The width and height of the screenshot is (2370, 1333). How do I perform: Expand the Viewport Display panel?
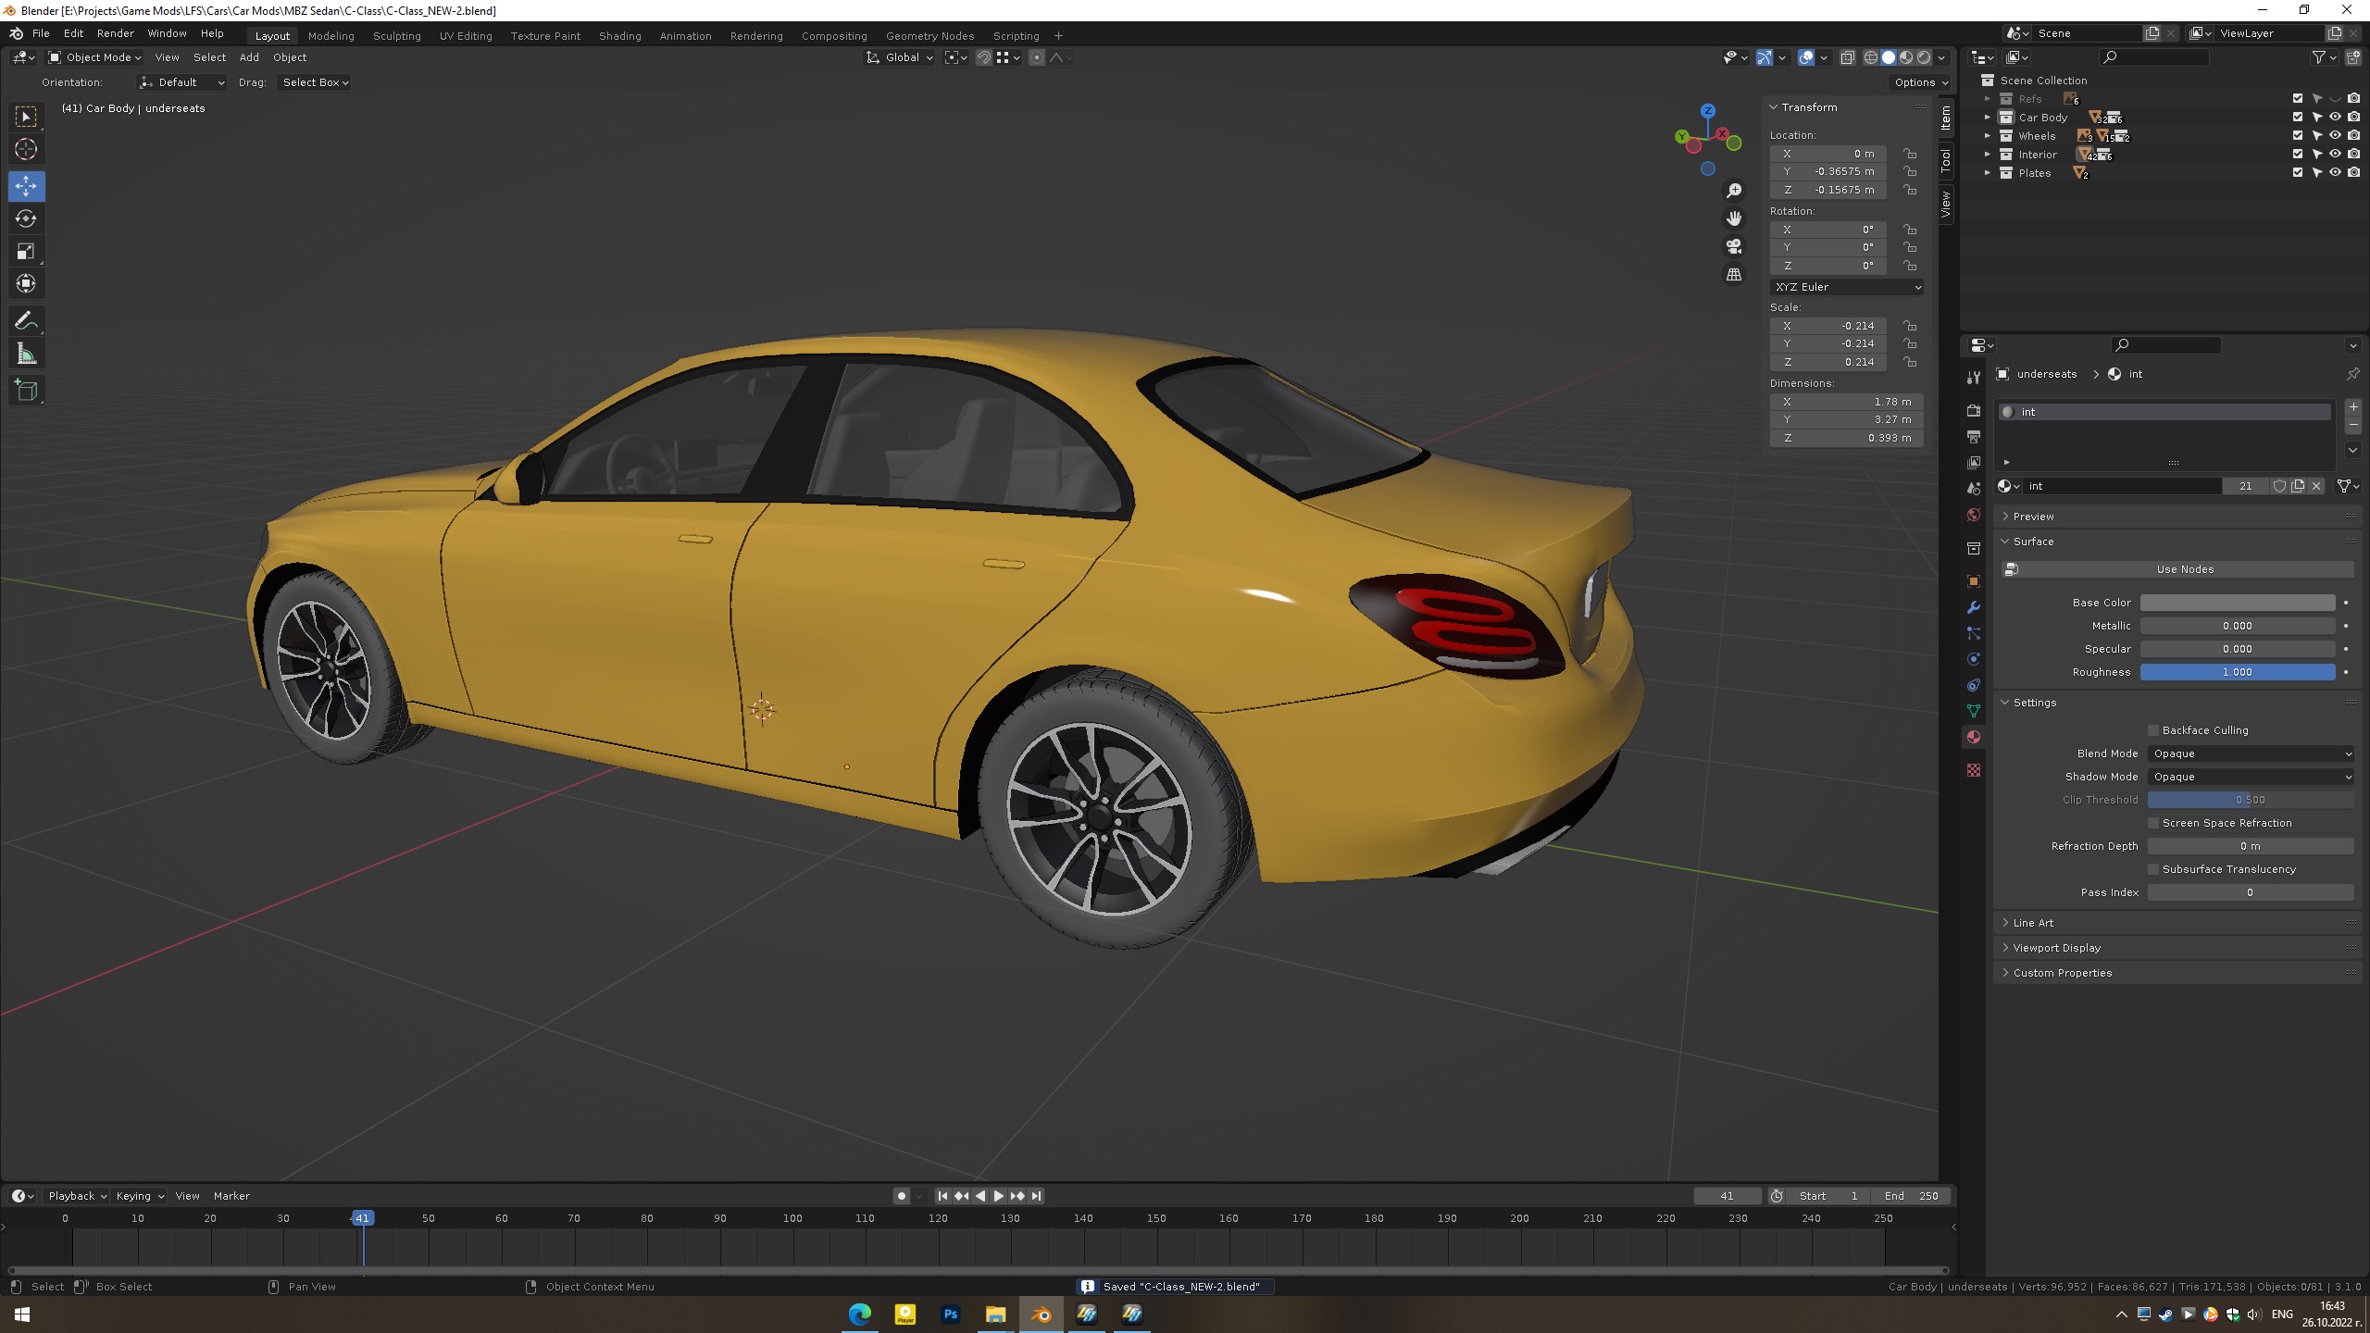point(2056,948)
